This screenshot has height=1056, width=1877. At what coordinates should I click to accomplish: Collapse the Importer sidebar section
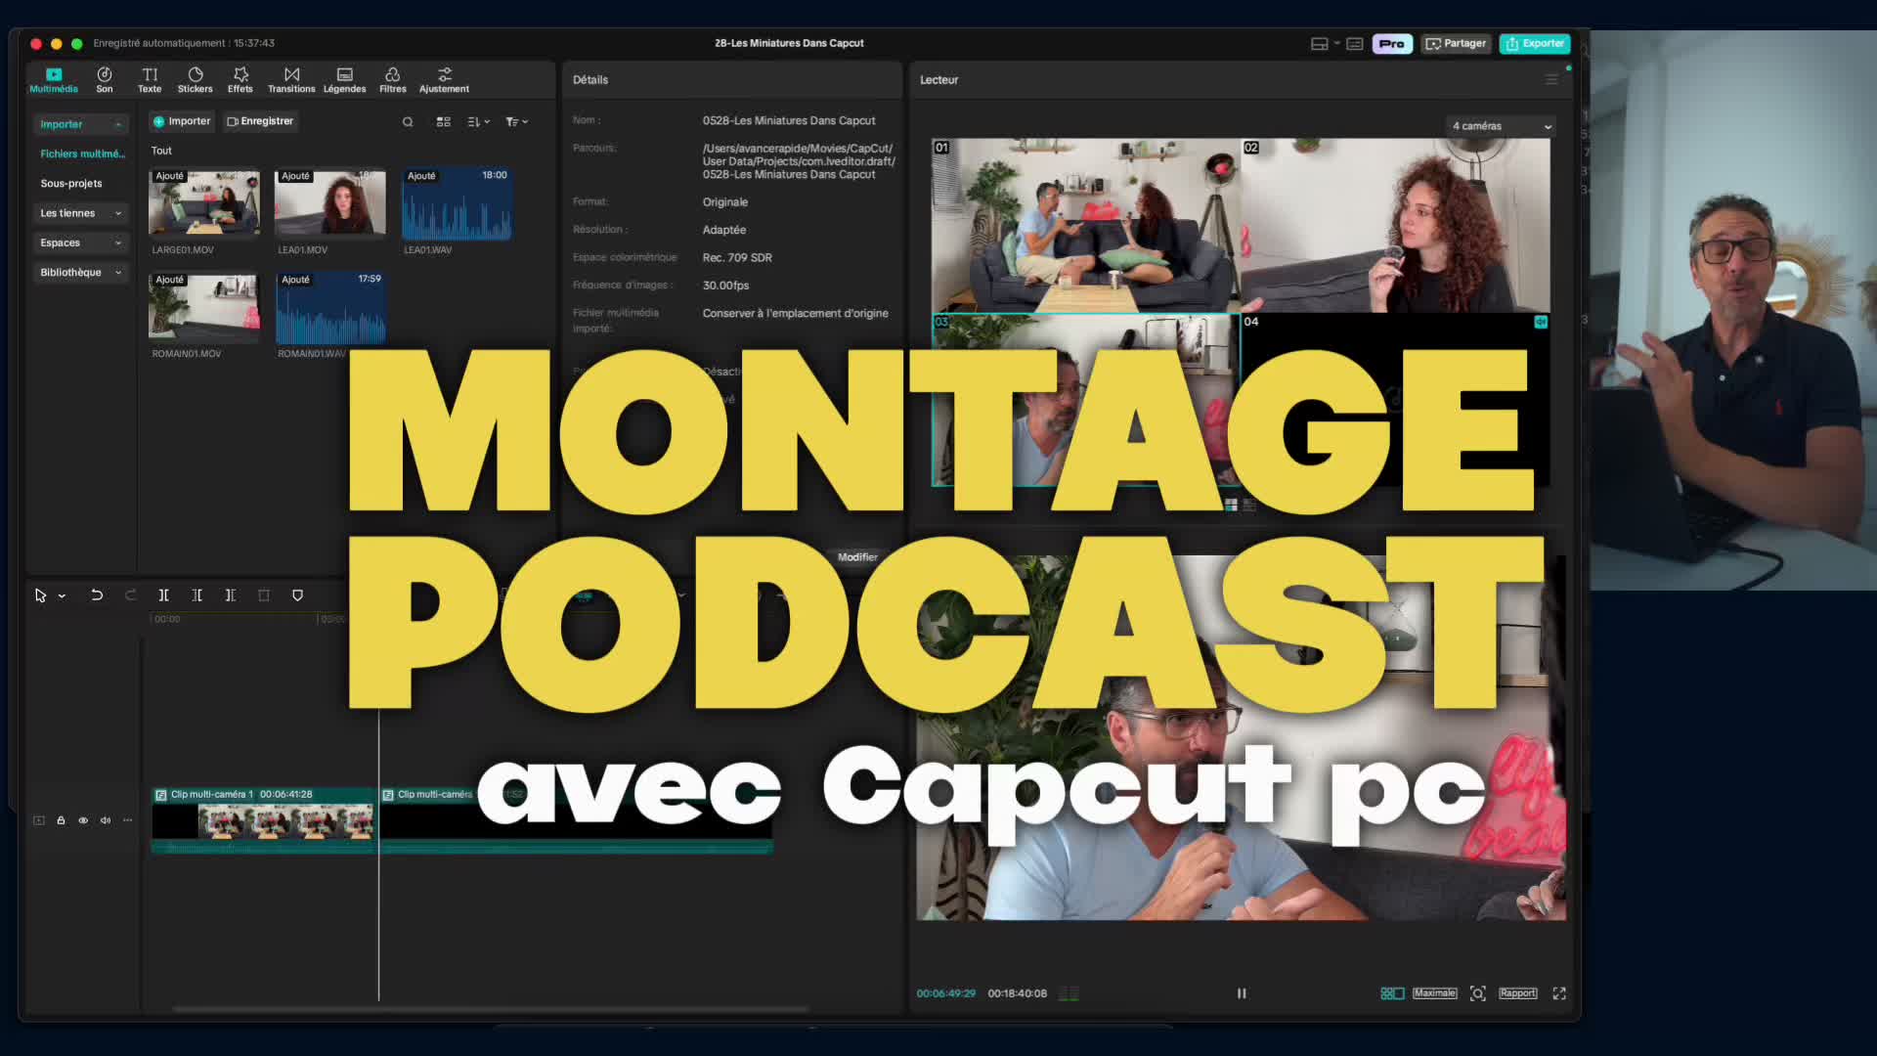81,124
